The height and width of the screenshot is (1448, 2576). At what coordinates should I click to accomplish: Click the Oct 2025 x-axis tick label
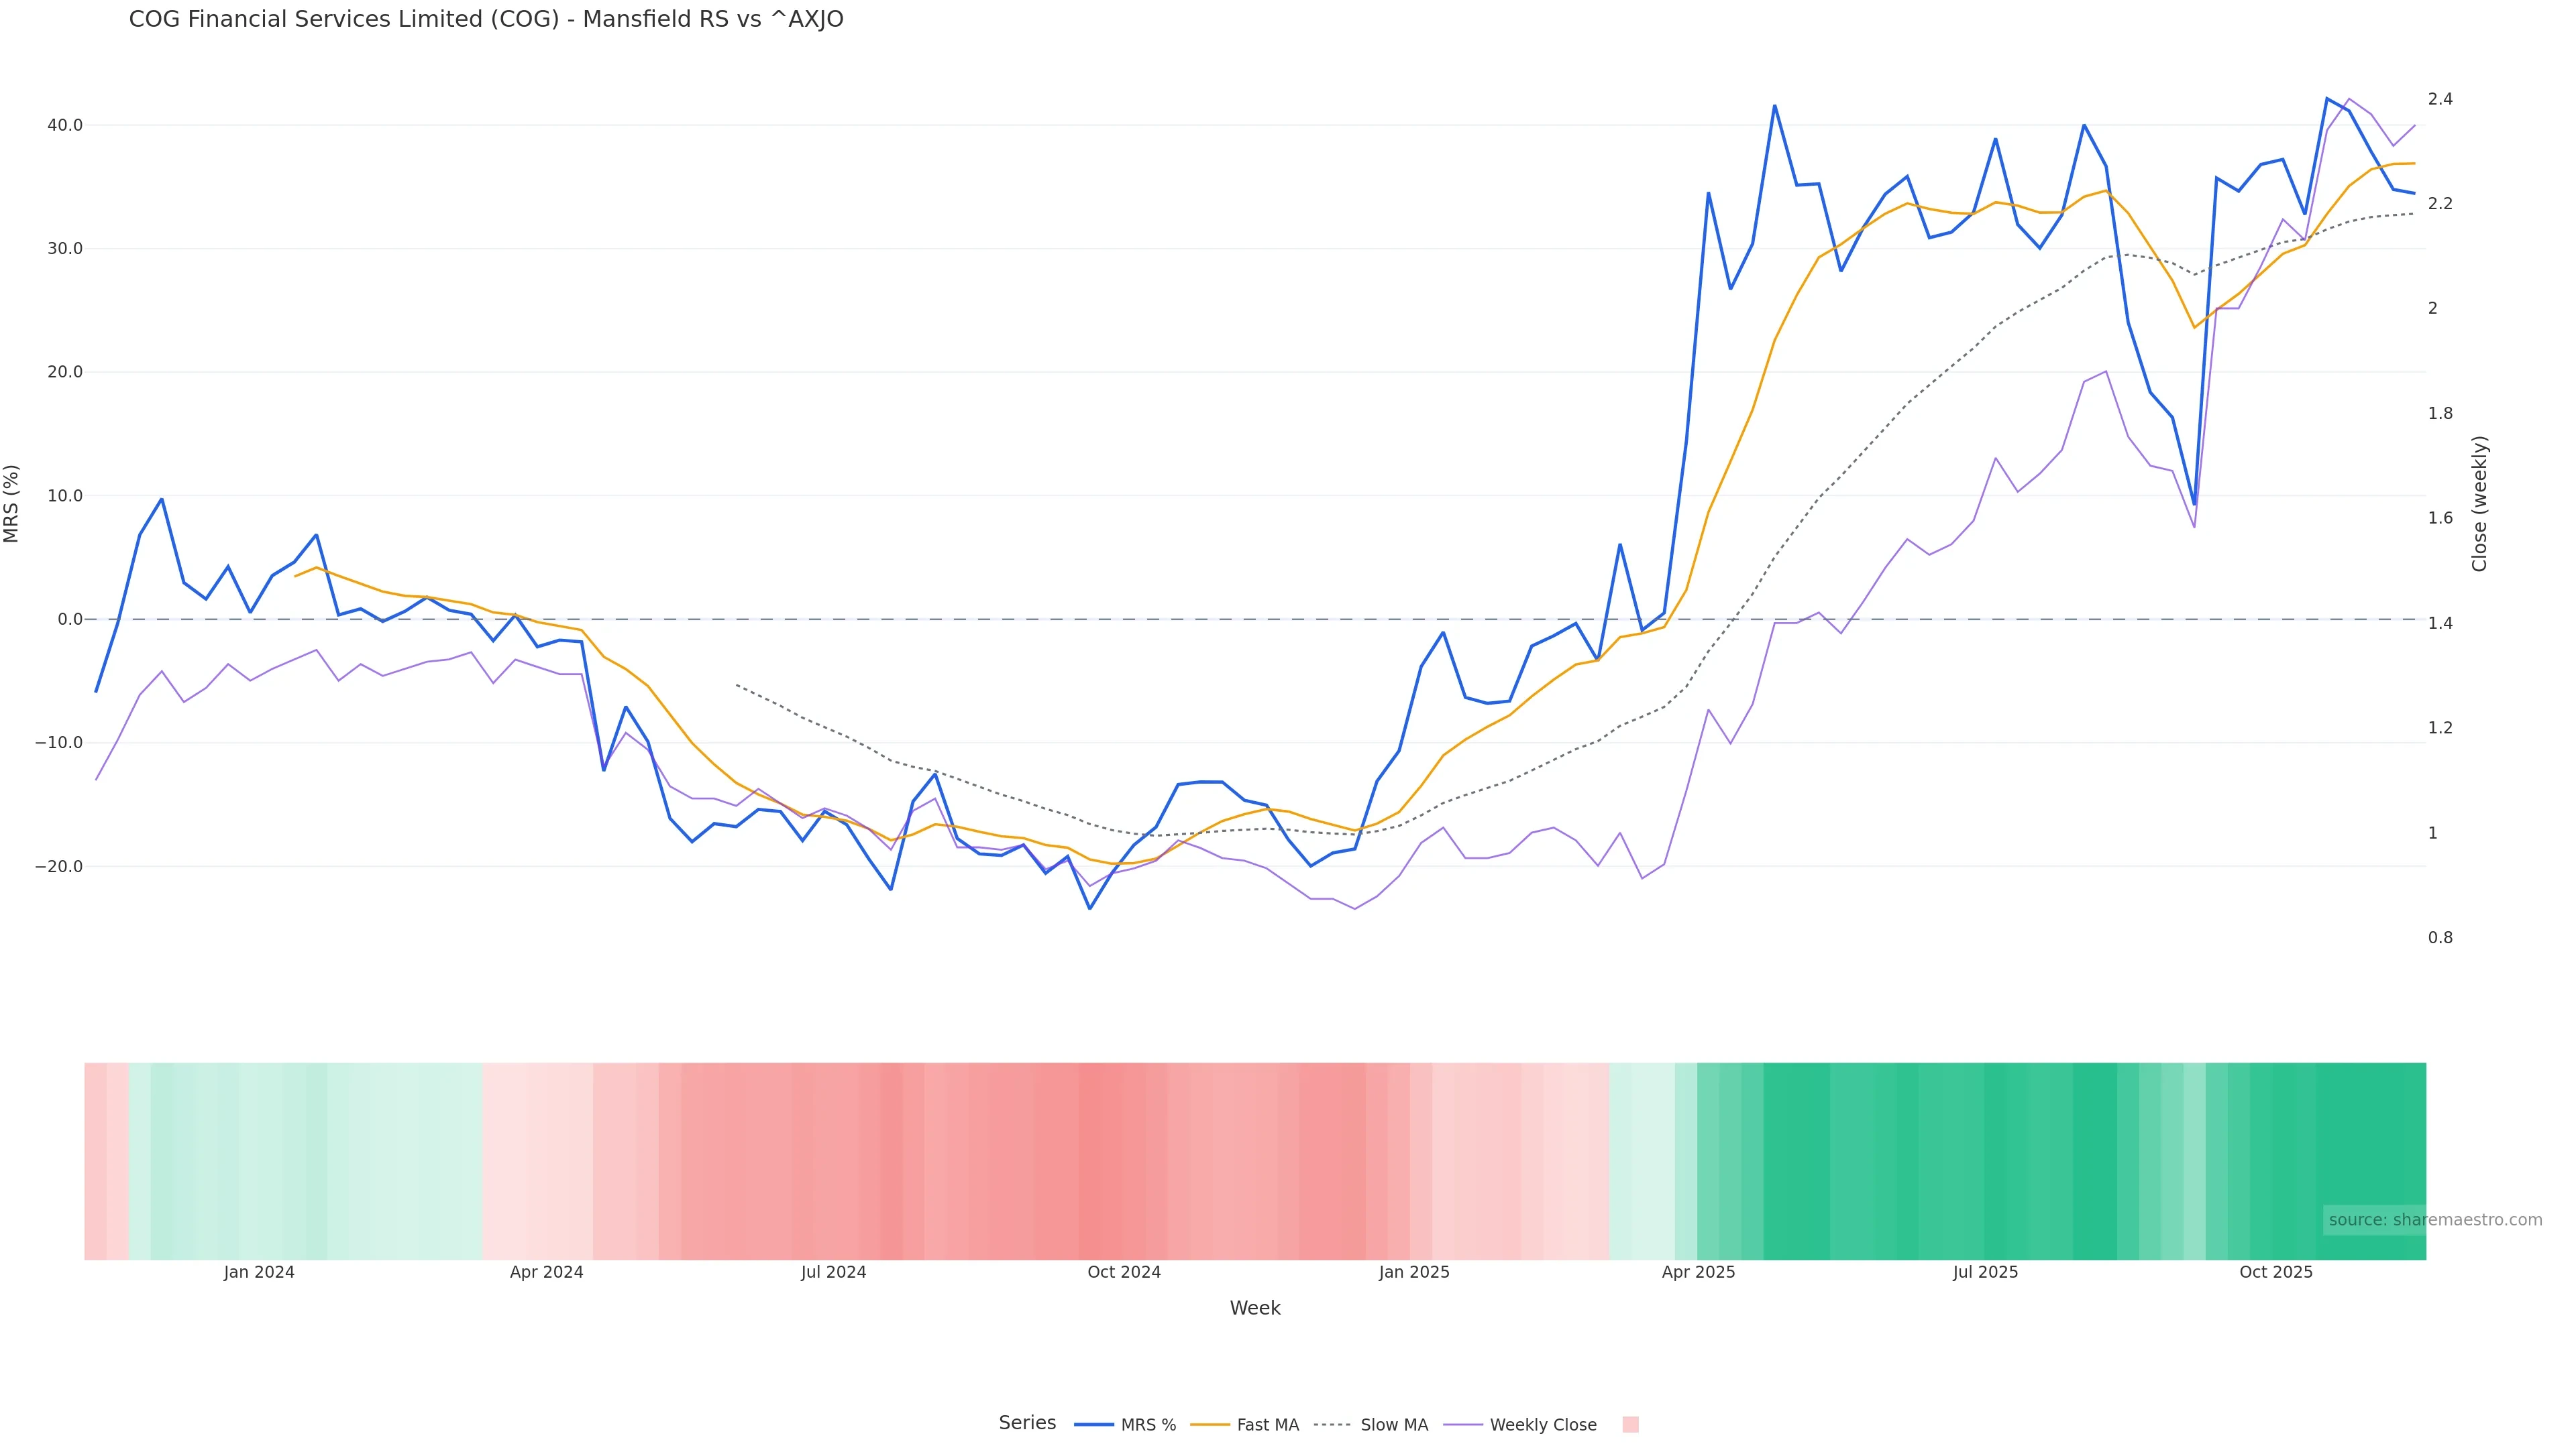[x=2276, y=1272]
